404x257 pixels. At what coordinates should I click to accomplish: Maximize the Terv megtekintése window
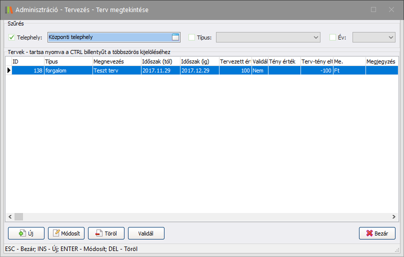click(373, 9)
